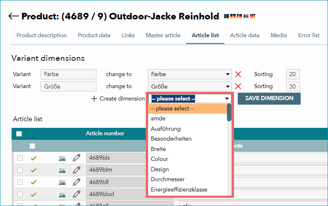Click green checkmark status of 4689blm
The image size is (328, 206).
point(34,170)
